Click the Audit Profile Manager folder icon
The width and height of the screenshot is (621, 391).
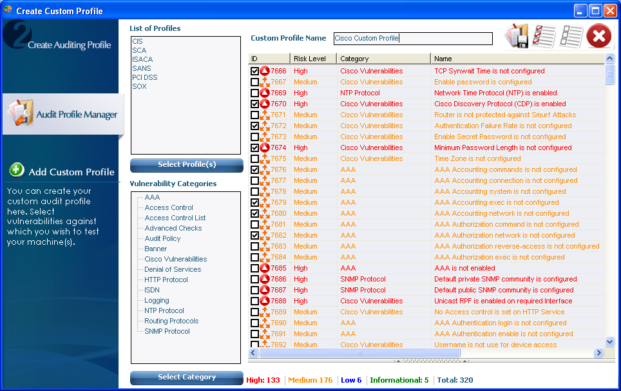pyautogui.click(x=21, y=113)
